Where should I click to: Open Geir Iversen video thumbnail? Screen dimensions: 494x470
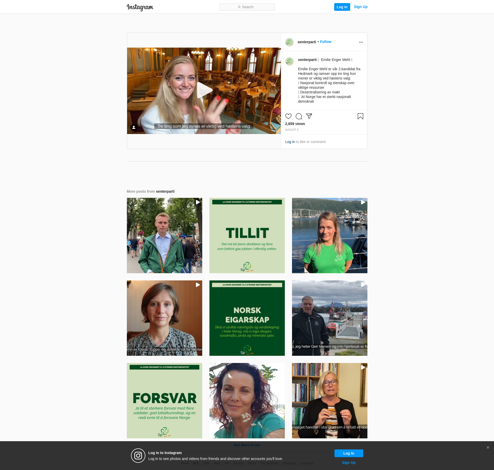330,318
